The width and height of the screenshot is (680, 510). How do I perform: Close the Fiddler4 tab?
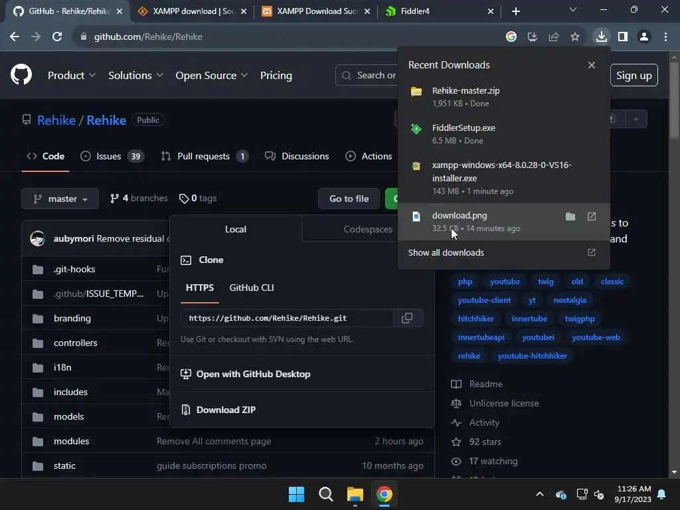[491, 11]
